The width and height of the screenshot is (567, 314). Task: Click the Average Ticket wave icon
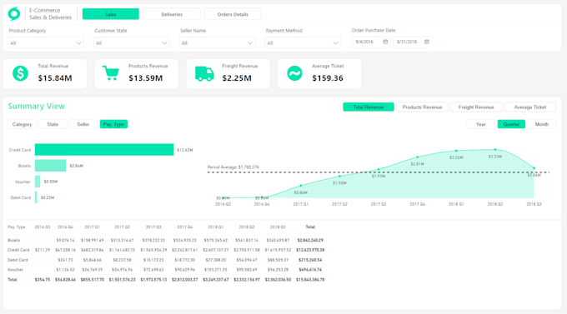(x=294, y=73)
